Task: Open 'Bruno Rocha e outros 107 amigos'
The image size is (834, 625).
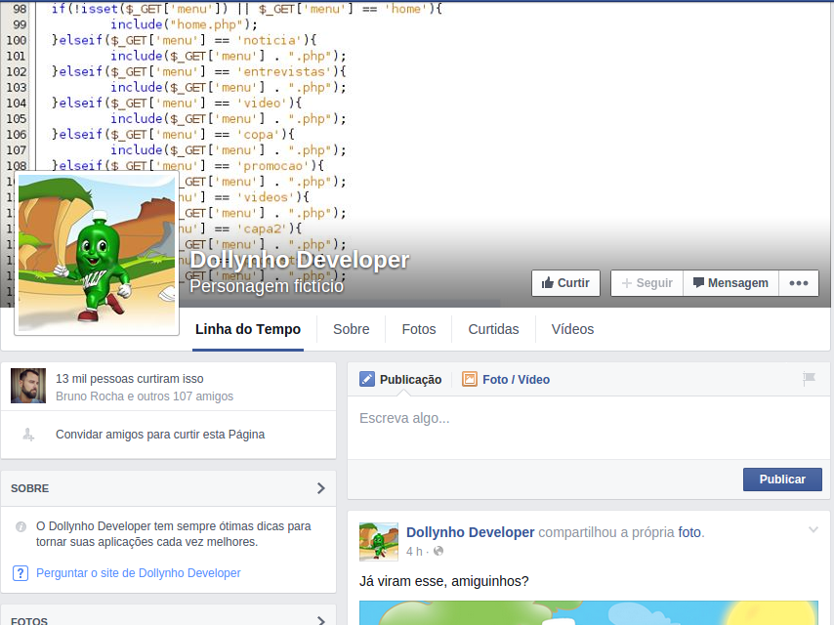Action: [x=145, y=396]
